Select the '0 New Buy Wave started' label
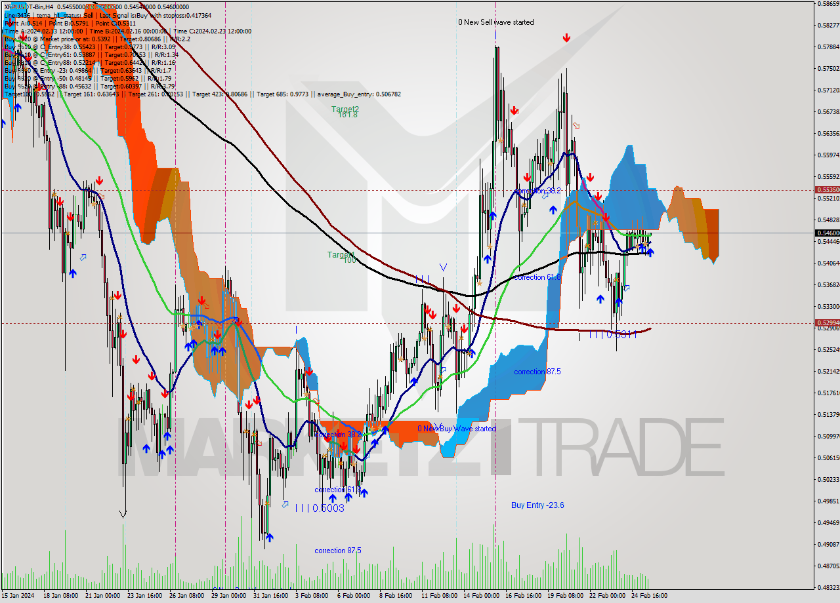This screenshot has width=840, height=603. pos(457,429)
